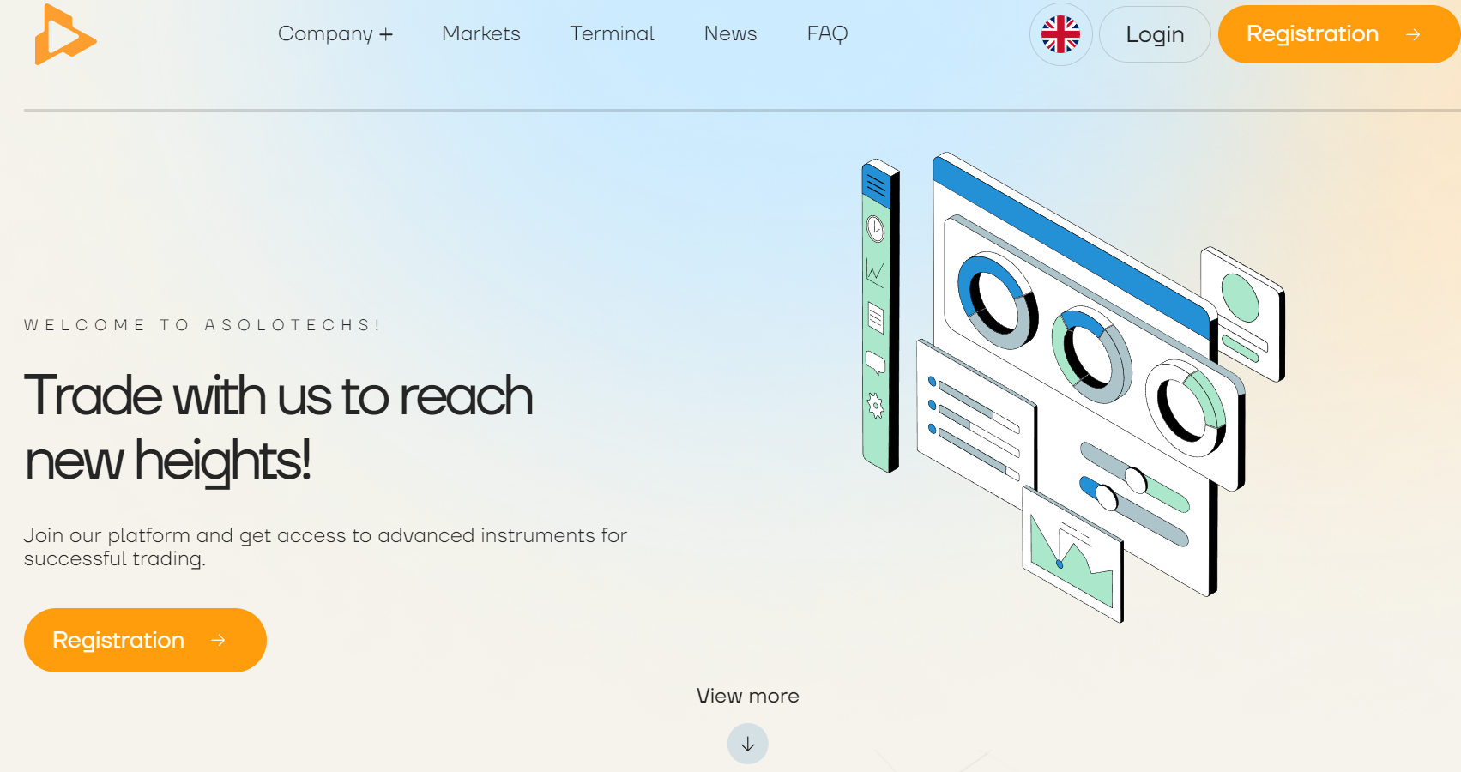Click the gear icon in illustrated sidebar

click(x=875, y=406)
